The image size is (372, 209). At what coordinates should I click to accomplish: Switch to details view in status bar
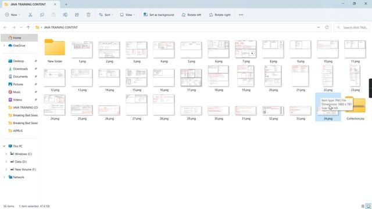[363, 206]
